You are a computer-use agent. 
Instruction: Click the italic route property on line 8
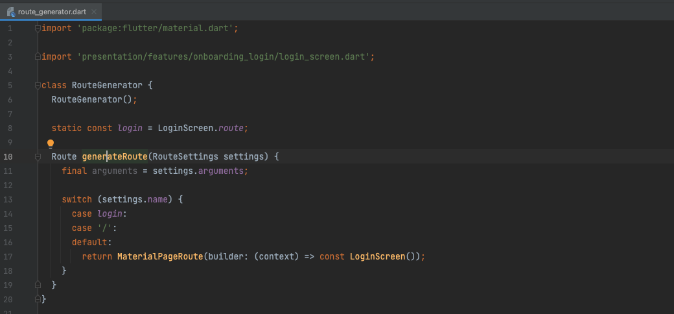point(231,128)
